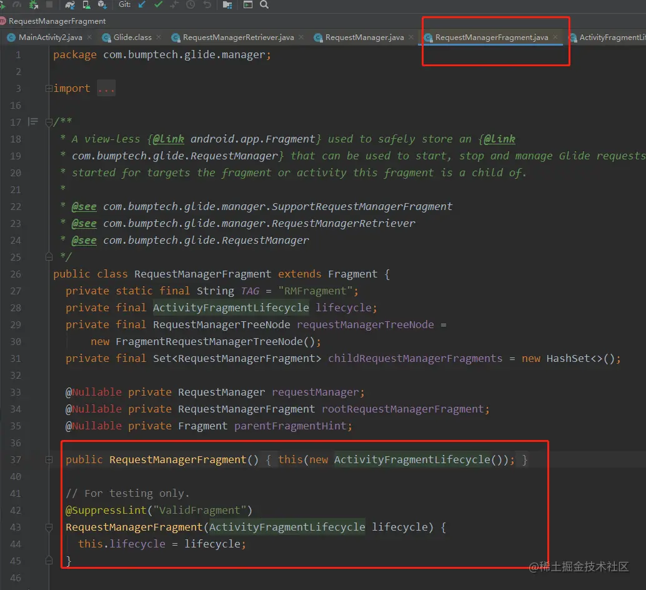This screenshot has width=646, height=590.
Task: Click @see tag for RequestManagerRetriever
Action: click(x=84, y=223)
